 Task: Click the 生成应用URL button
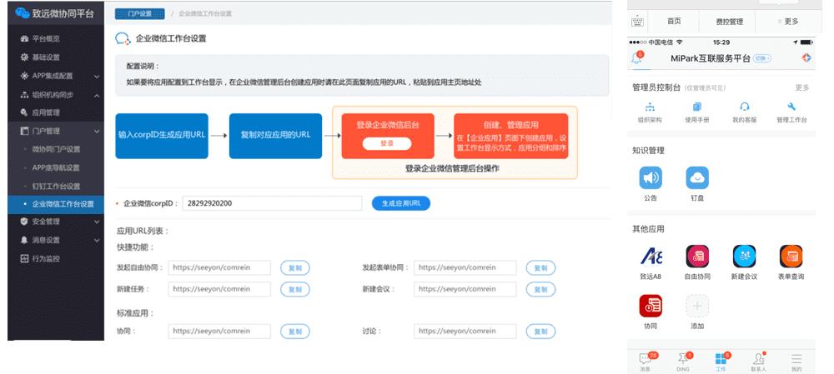400,203
